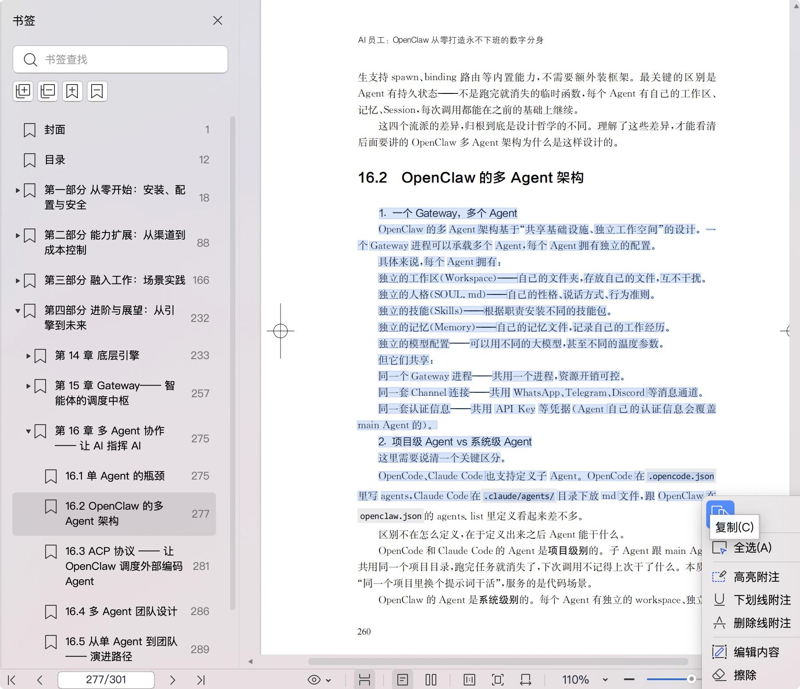Add a new bookmark icon
800x689 pixels.
[72, 91]
